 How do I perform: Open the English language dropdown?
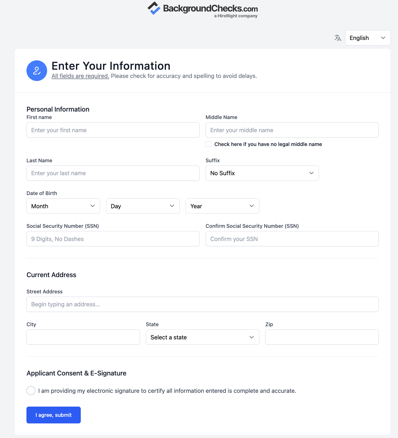coord(367,38)
